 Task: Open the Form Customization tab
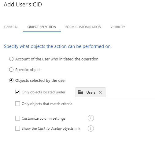(x=83, y=27)
